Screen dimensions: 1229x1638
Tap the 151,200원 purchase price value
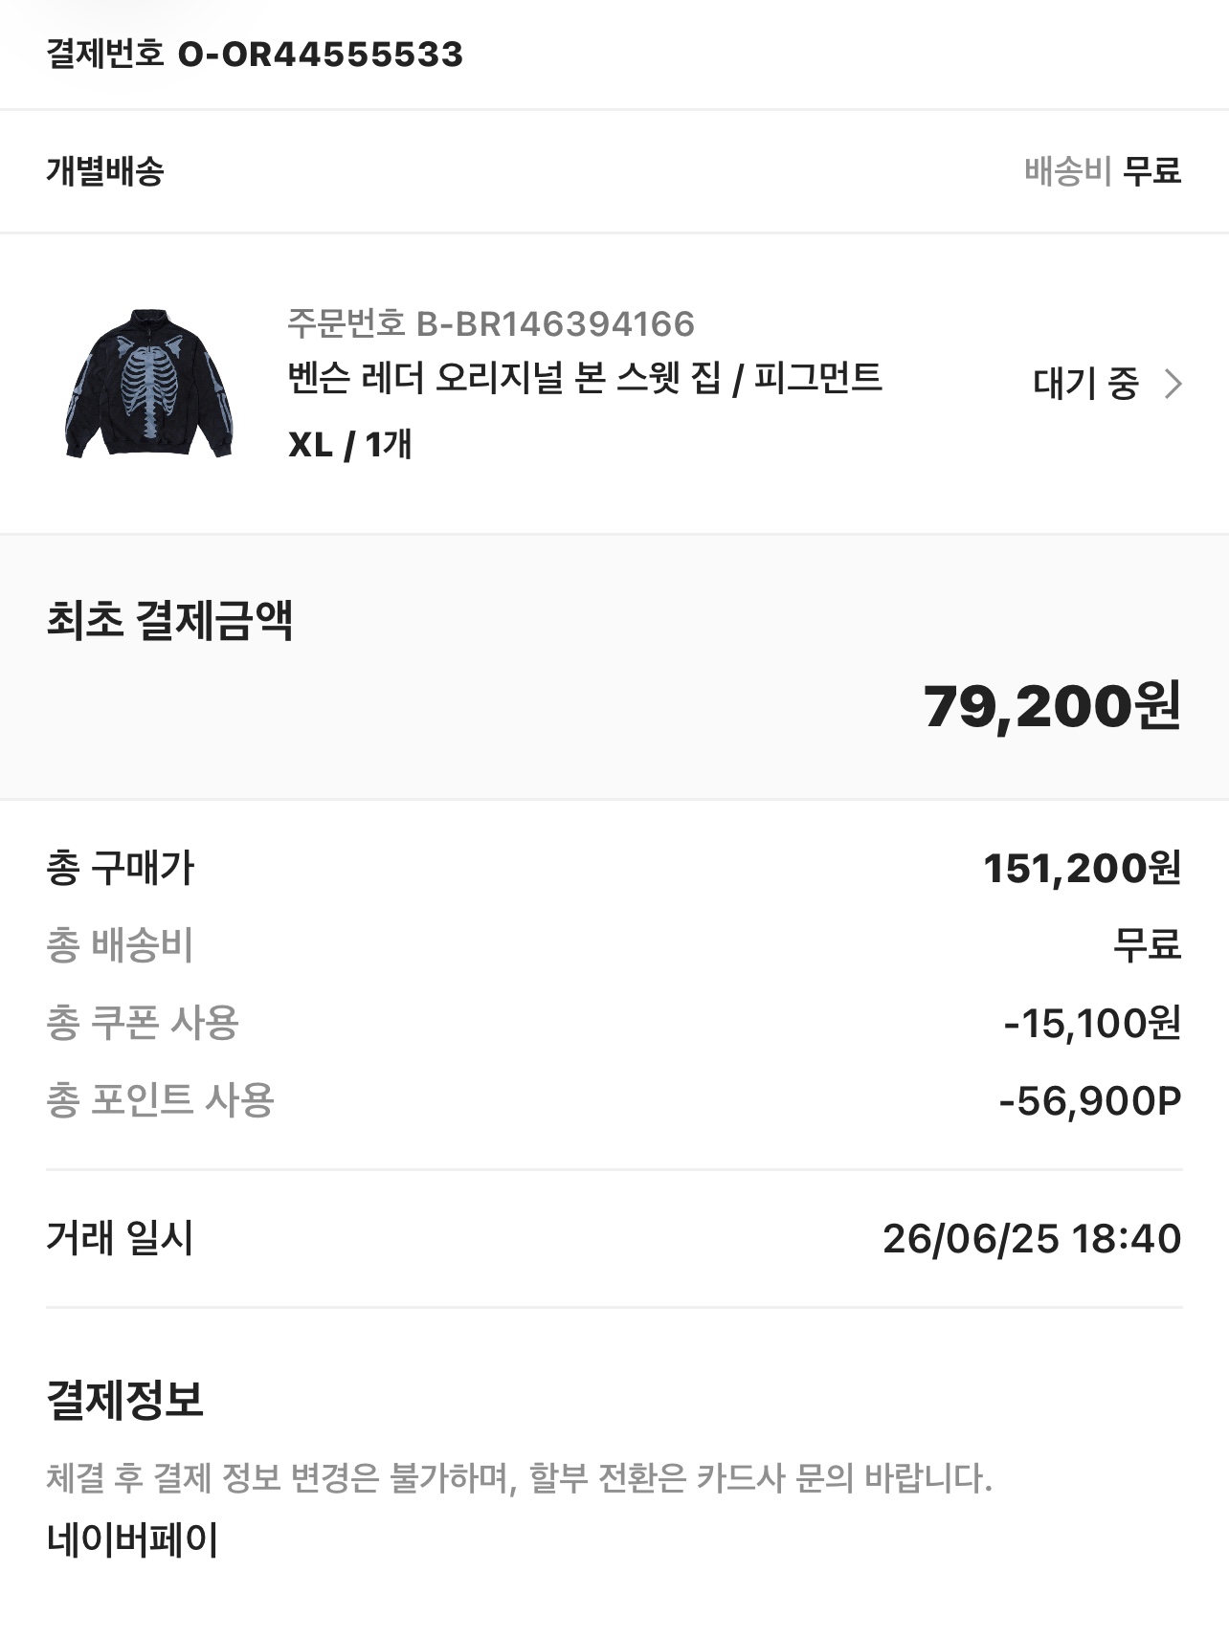point(1083,868)
